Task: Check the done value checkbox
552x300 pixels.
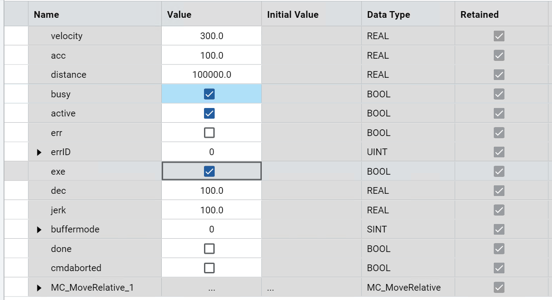Action: (x=209, y=249)
